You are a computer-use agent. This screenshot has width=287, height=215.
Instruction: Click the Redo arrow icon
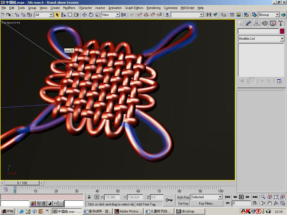point(8,15)
